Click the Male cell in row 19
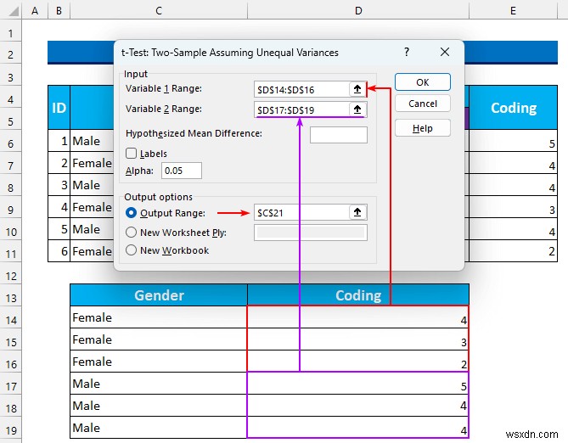The width and height of the screenshot is (568, 443). coord(159,428)
